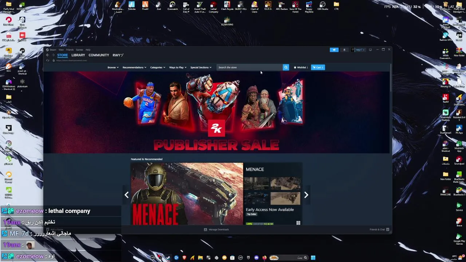The height and width of the screenshot is (262, 466).
Task: Select the OBS Studio desktop icon
Action: point(323,6)
